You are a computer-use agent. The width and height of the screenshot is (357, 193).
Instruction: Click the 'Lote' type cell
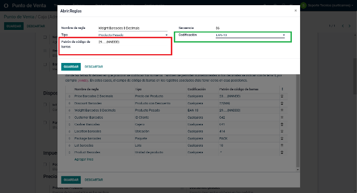(138, 146)
